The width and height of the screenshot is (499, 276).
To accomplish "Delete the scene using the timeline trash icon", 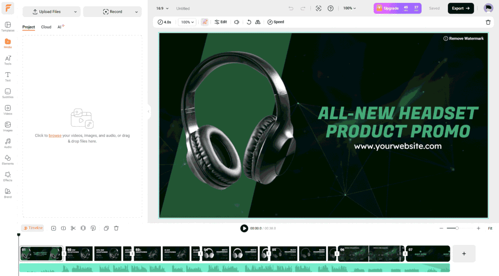I will point(116,228).
